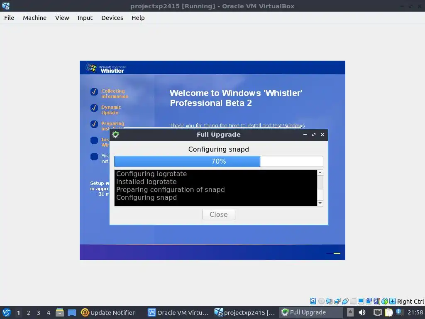Click the Dynamic Update setup step

(x=111, y=110)
